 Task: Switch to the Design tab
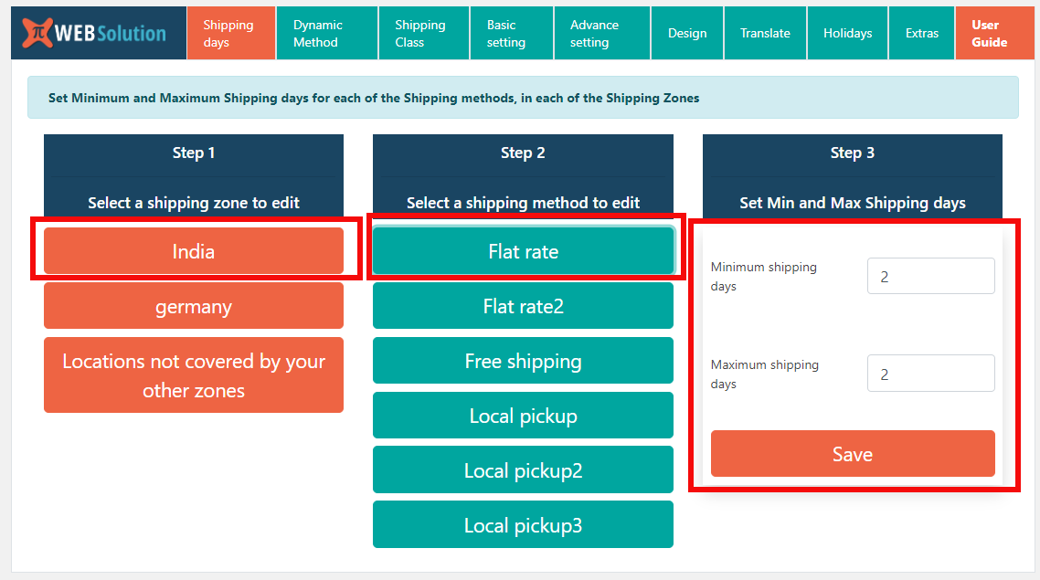coord(686,32)
